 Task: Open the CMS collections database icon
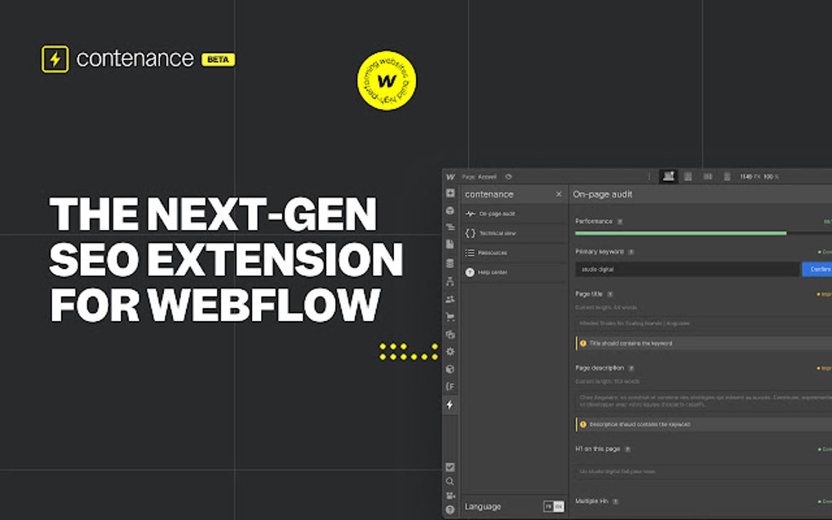tap(450, 263)
